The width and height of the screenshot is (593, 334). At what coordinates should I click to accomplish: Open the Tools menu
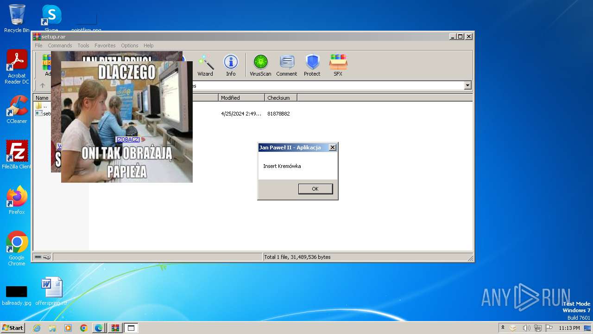coord(83,45)
